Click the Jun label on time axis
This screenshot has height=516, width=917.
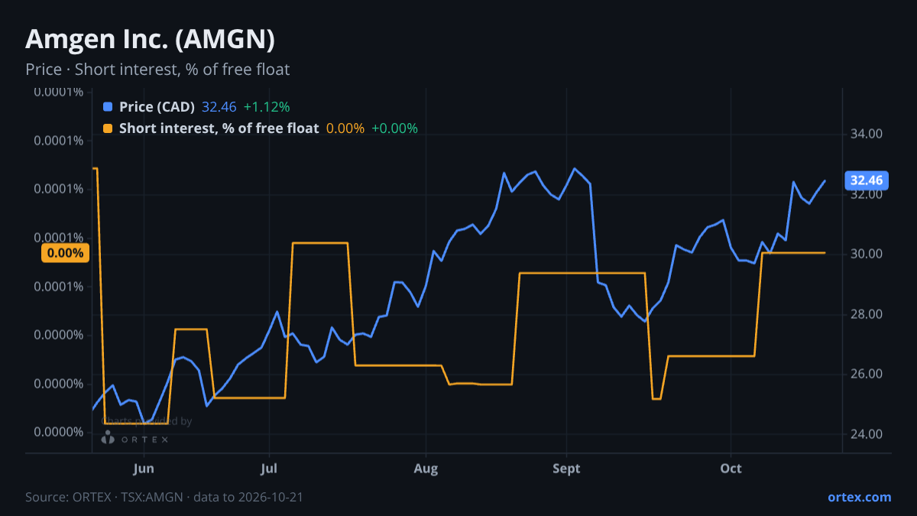[144, 469]
